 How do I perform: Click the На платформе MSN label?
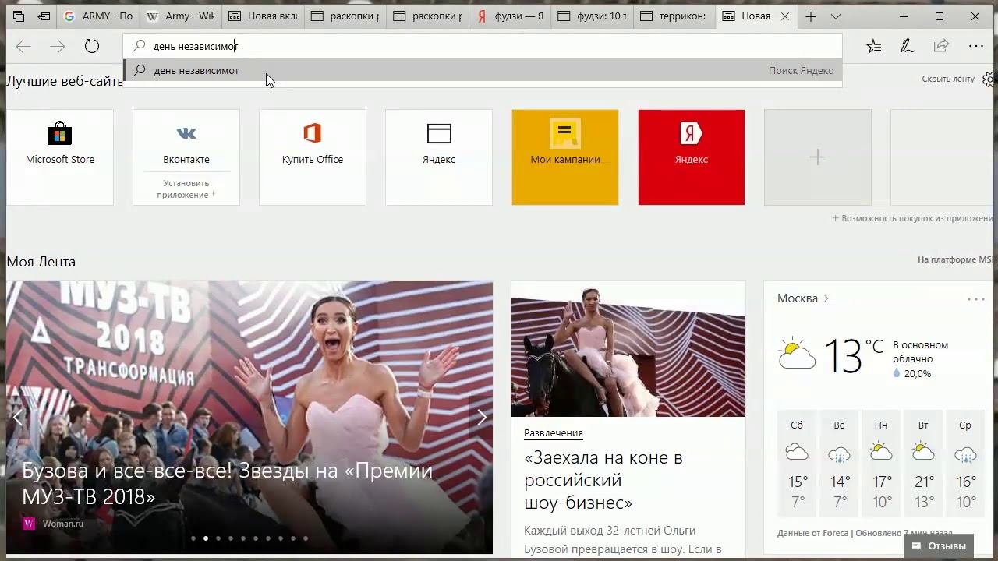tap(956, 259)
